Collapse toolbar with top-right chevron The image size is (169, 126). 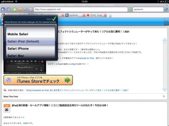click(x=167, y=5)
